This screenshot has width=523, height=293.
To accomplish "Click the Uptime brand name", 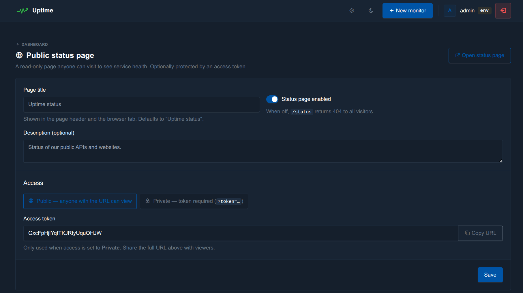I will (x=43, y=10).
